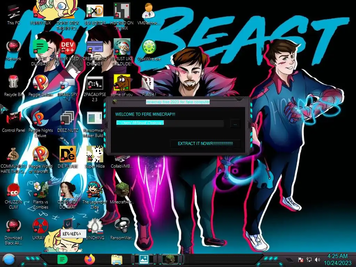Open the DIE PLEASE De icon
This screenshot has height=267, width=356.
(68, 157)
